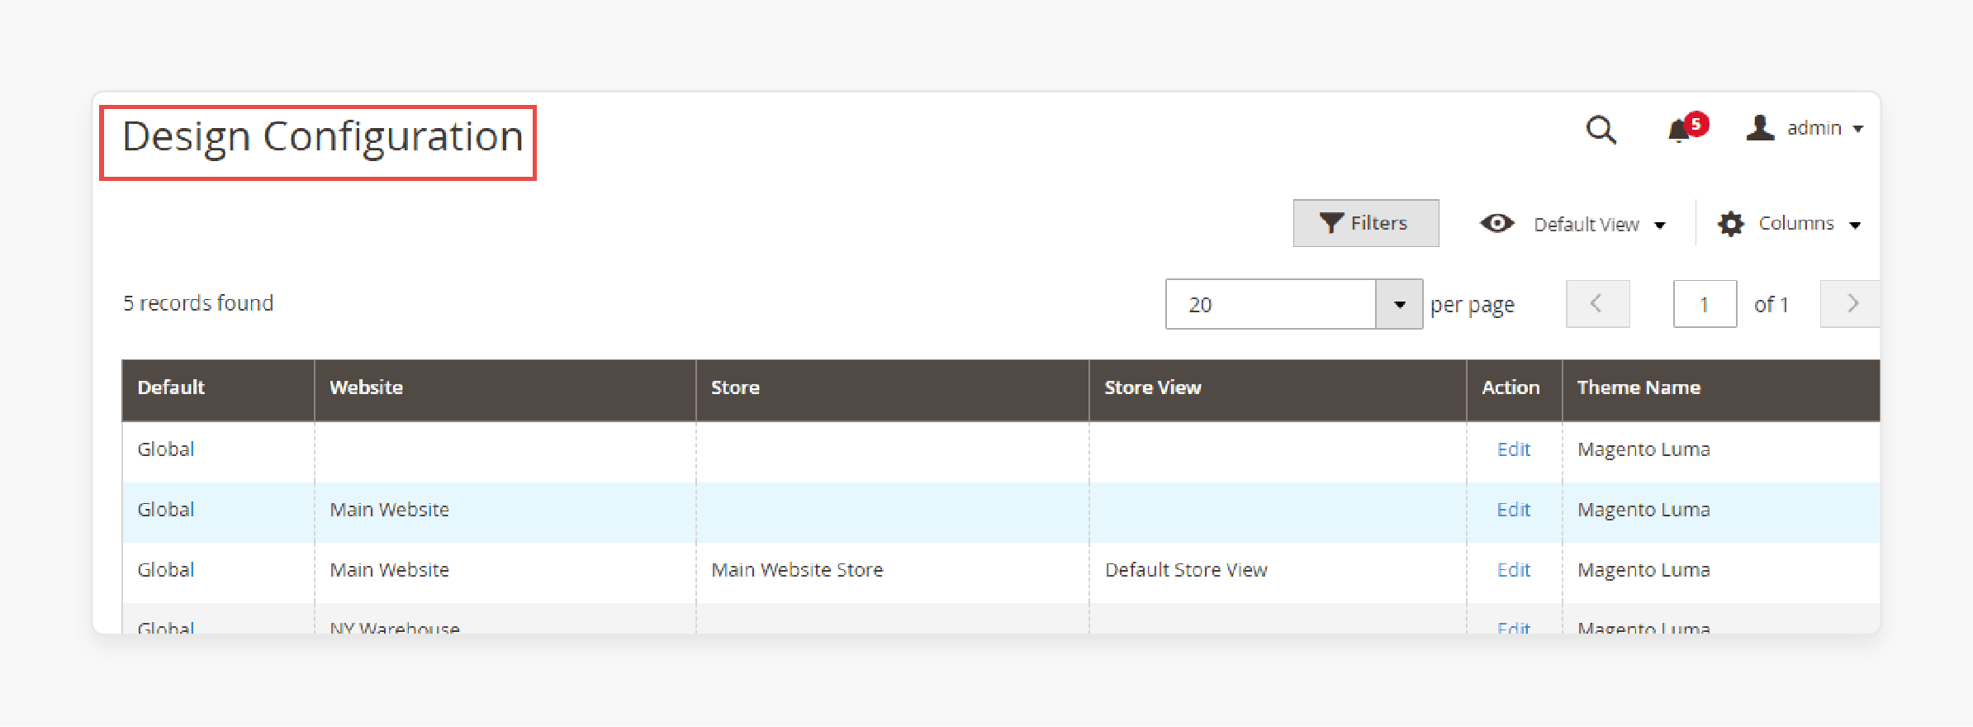Click Main Website in the highlighted row
Image resolution: width=1973 pixels, height=727 pixels.
[389, 510]
